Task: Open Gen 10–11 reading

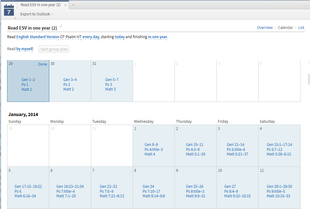Action: 195,145
